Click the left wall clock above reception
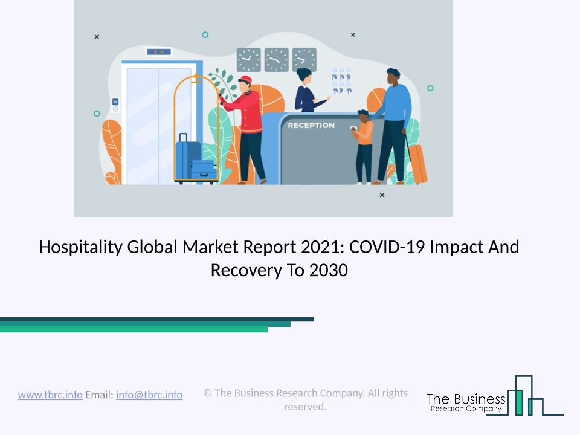The image size is (580, 435). (x=248, y=60)
